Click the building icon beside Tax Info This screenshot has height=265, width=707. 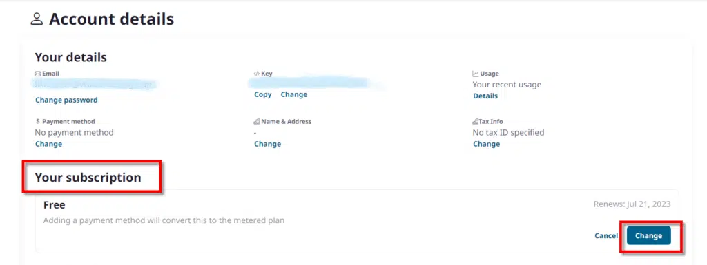pos(475,121)
